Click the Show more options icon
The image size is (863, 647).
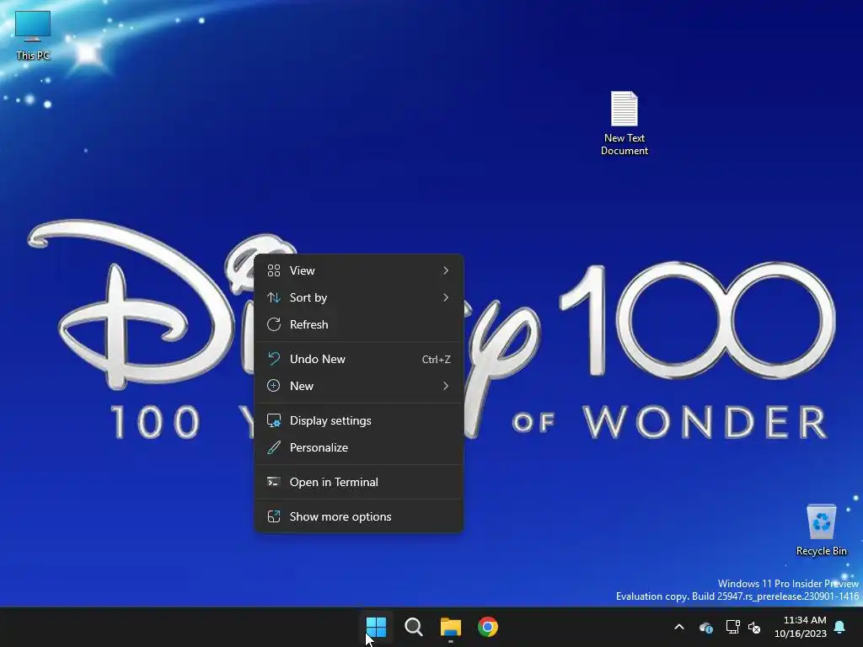274,517
